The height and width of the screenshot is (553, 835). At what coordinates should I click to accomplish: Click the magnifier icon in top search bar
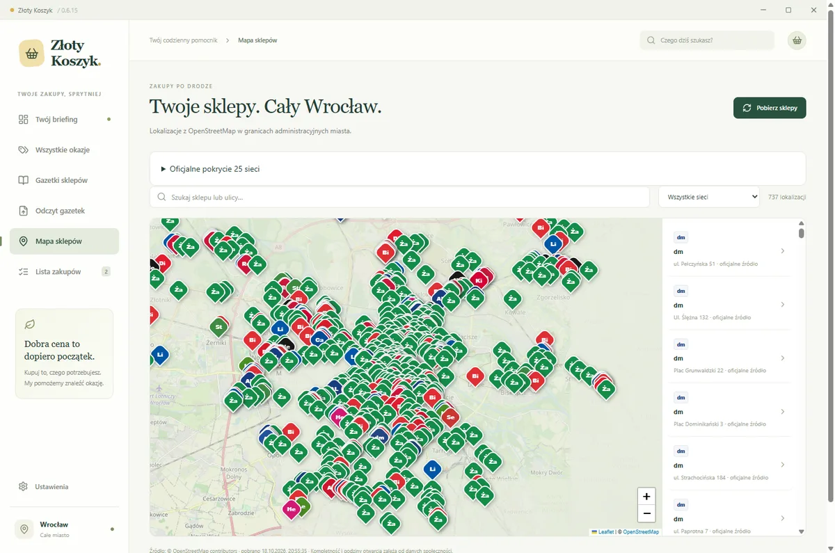(x=651, y=40)
